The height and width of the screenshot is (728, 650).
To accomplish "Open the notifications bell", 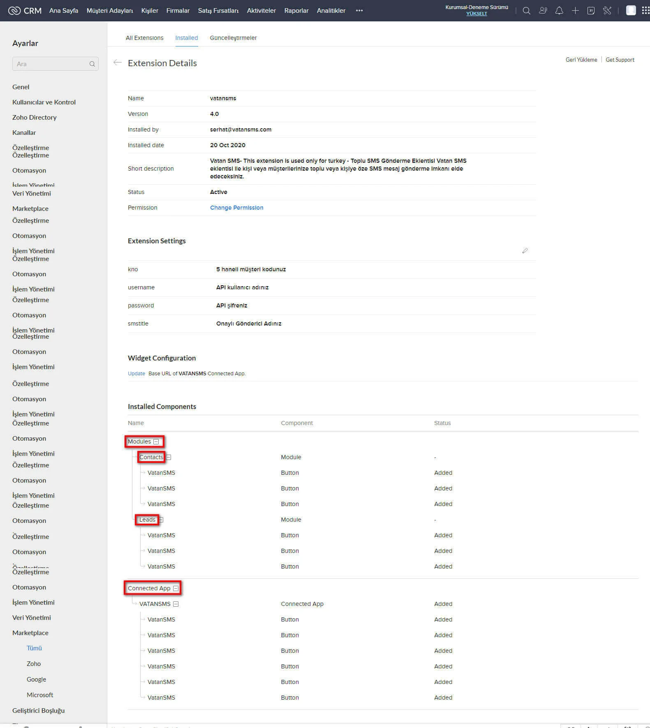I will pyautogui.click(x=559, y=11).
